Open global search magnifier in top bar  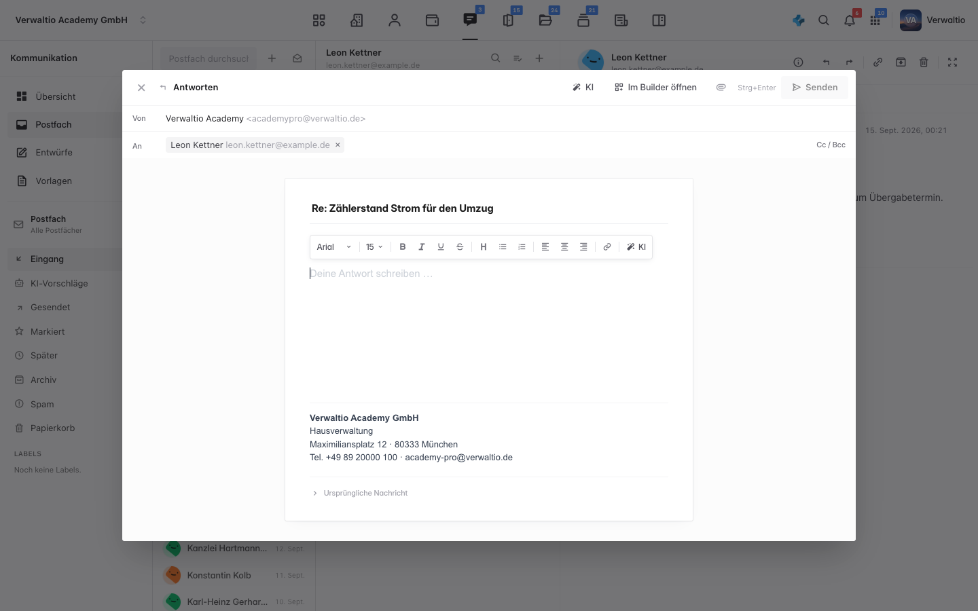point(824,20)
